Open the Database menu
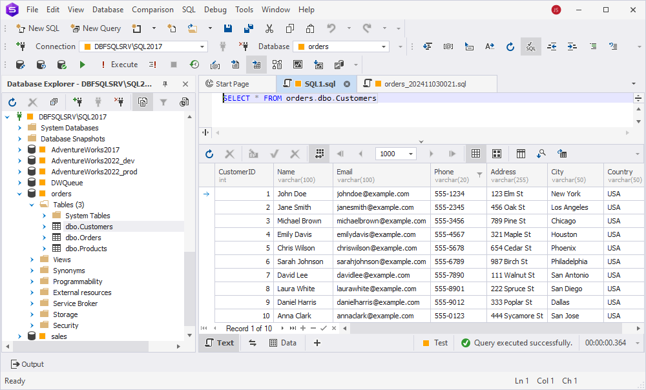Viewport: 646px width, 390px height. click(x=108, y=10)
